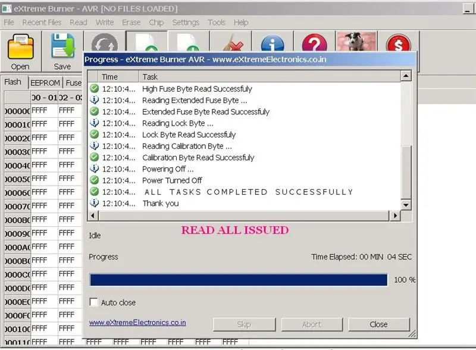Select 'Powering Off ...' log row
The image size is (476, 350).
click(x=245, y=169)
